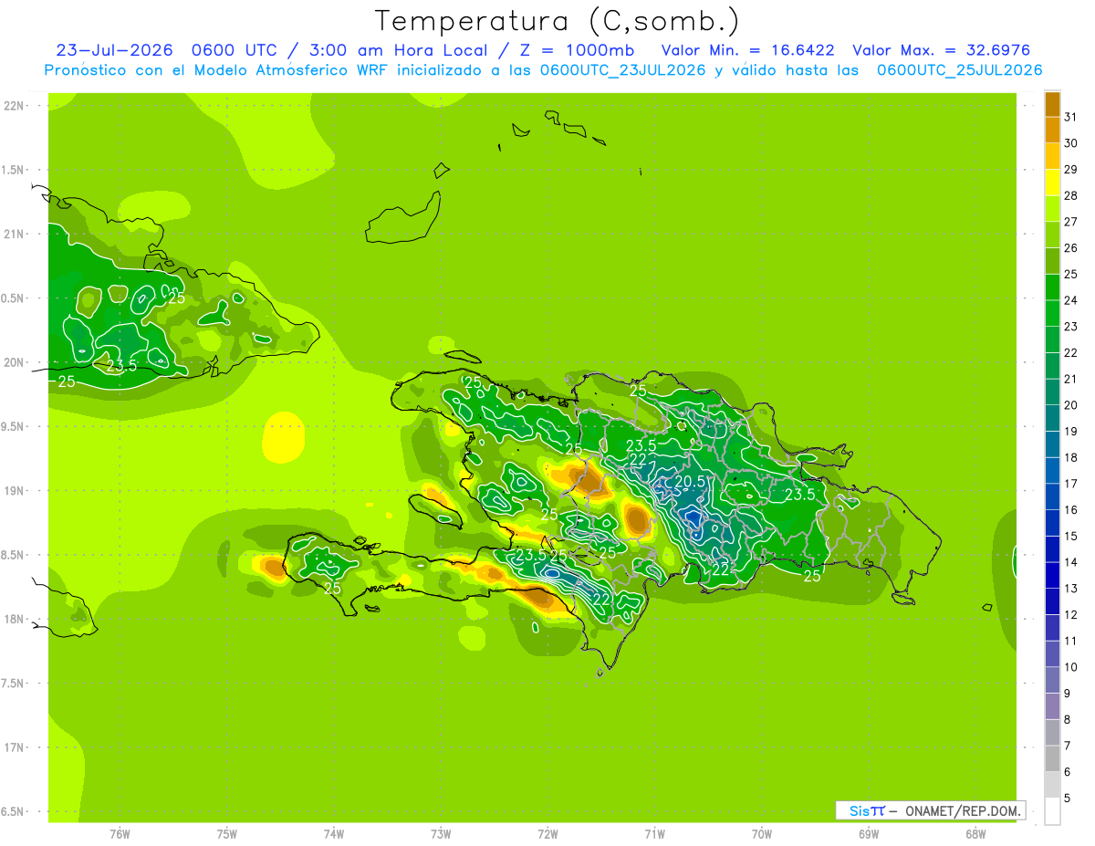Click the 'ONAMET/REP.DOM.' credit label
The image size is (1095, 846).
click(962, 810)
